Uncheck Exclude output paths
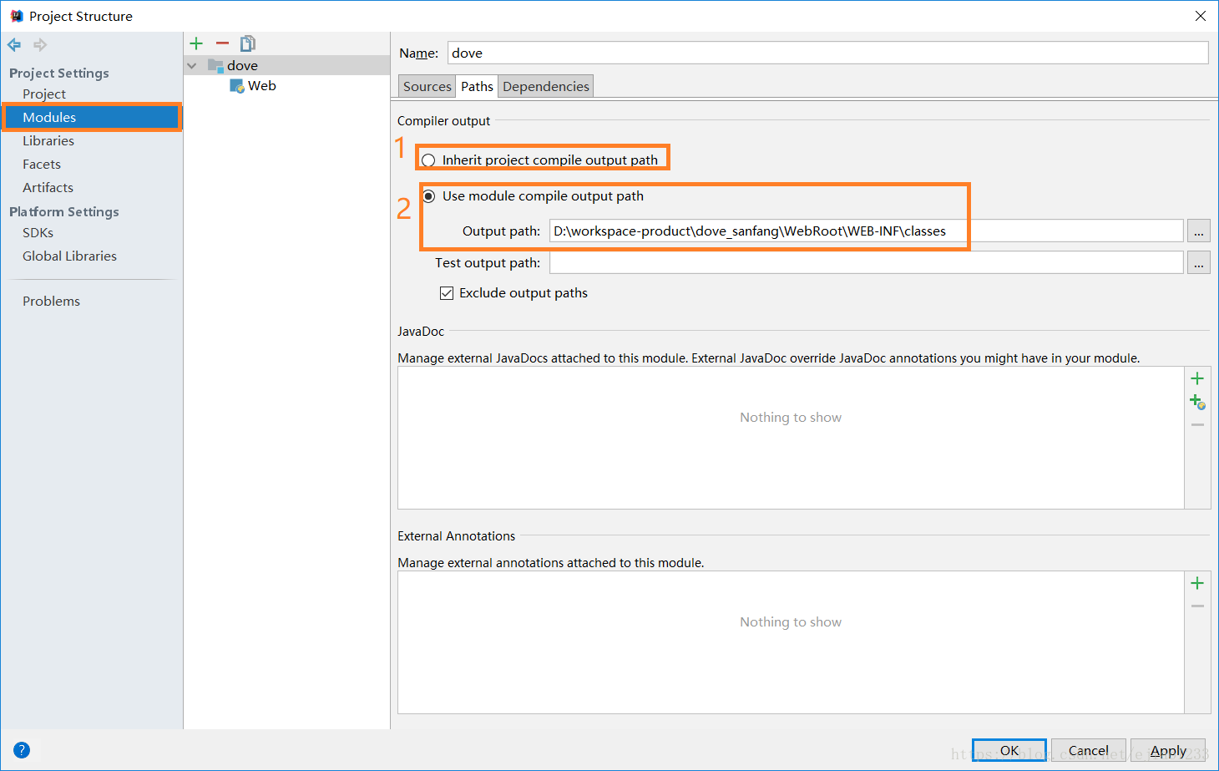Image resolution: width=1219 pixels, height=771 pixels. (x=447, y=292)
